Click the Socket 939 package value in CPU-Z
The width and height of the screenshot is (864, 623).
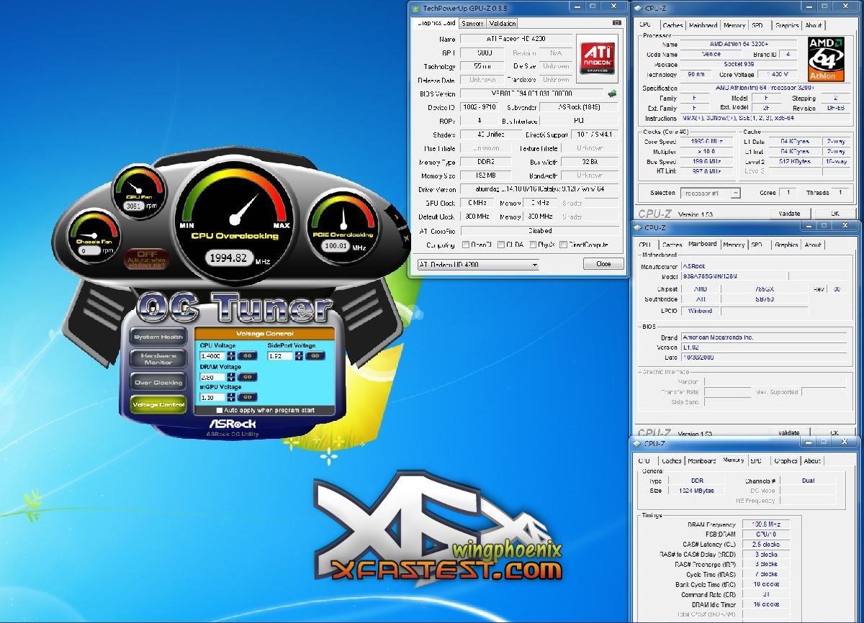pyautogui.click(x=739, y=64)
